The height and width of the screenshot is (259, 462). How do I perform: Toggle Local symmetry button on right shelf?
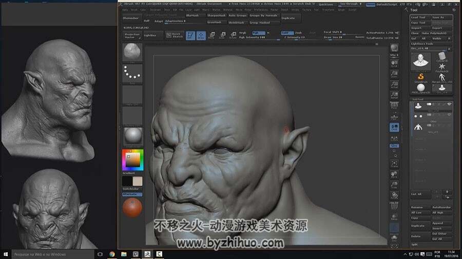pos(394,127)
